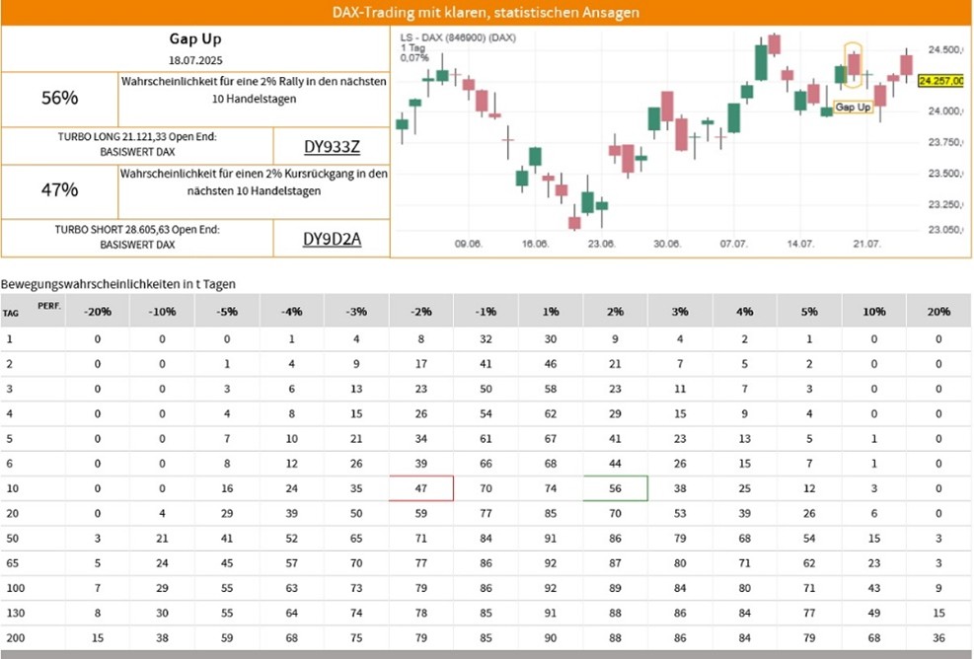Screen dimensions: 974x659
Task: Click the 2% Kursrückgang probability description text
Action: 254,182
